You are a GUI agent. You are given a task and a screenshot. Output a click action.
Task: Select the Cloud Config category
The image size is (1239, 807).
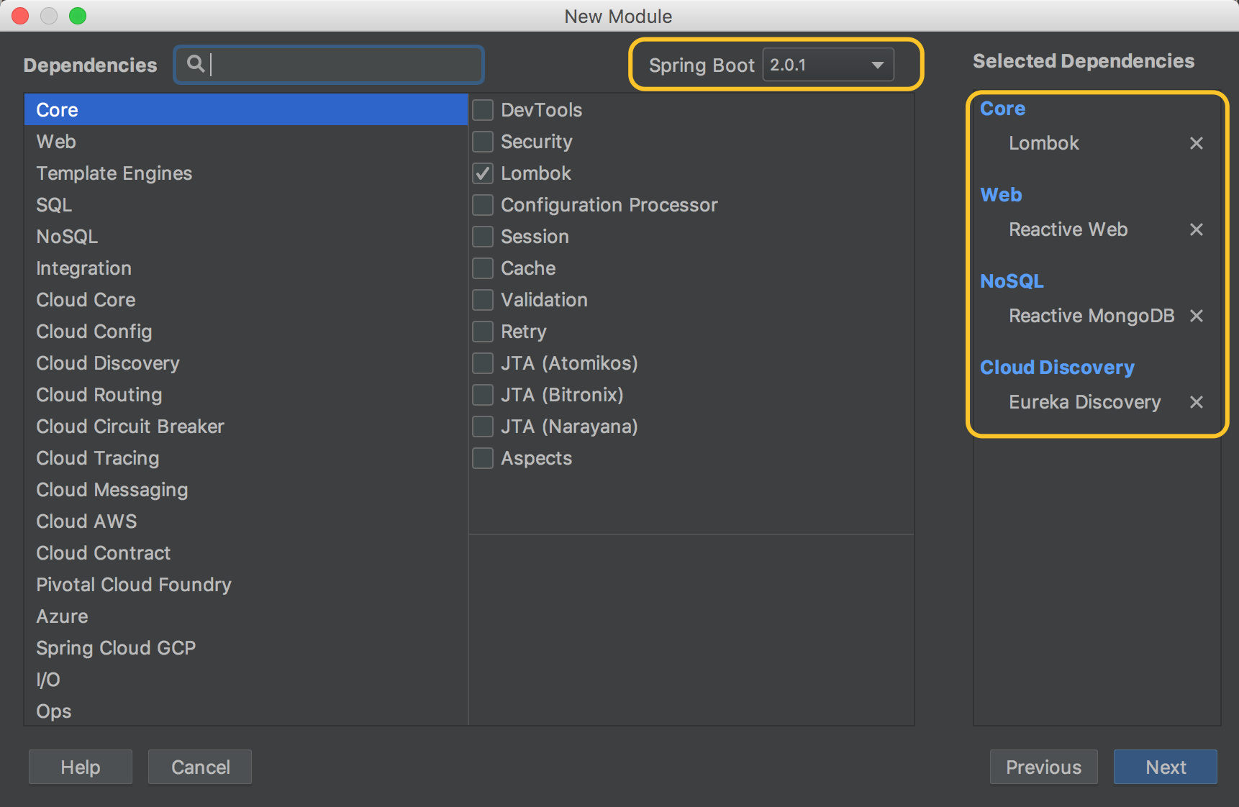pos(246,332)
